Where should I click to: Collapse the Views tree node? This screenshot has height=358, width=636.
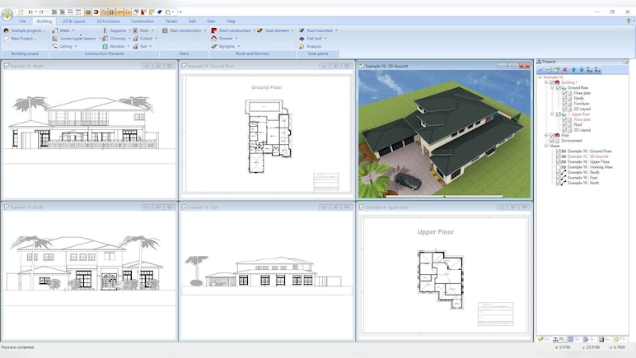(x=546, y=146)
